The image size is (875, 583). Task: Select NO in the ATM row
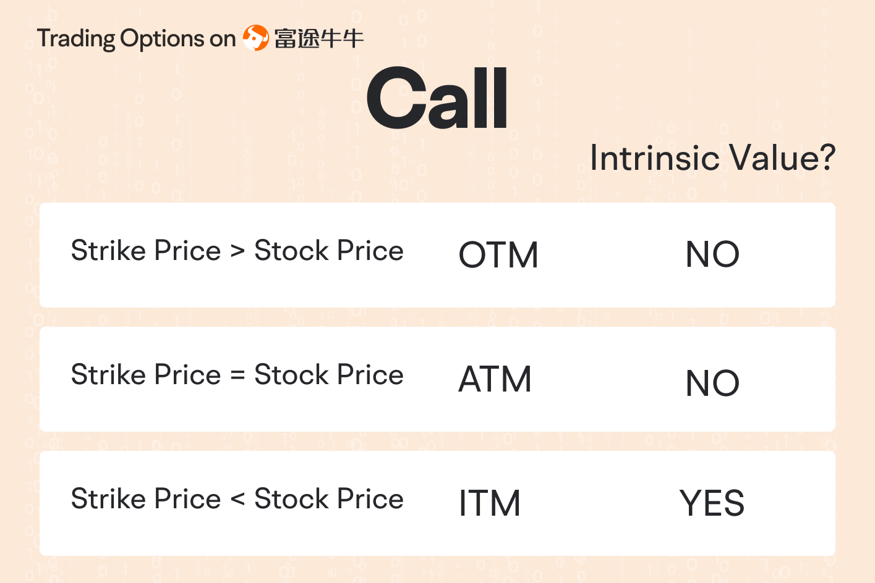point(712,383)
